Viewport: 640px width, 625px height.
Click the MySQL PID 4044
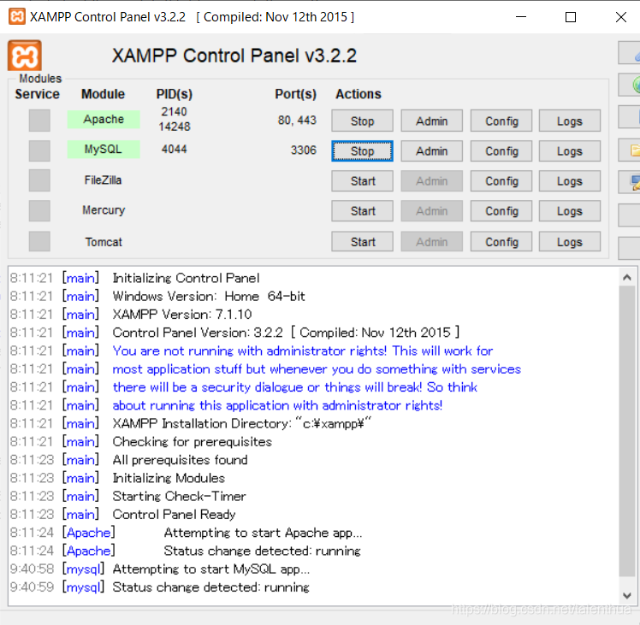175,149
